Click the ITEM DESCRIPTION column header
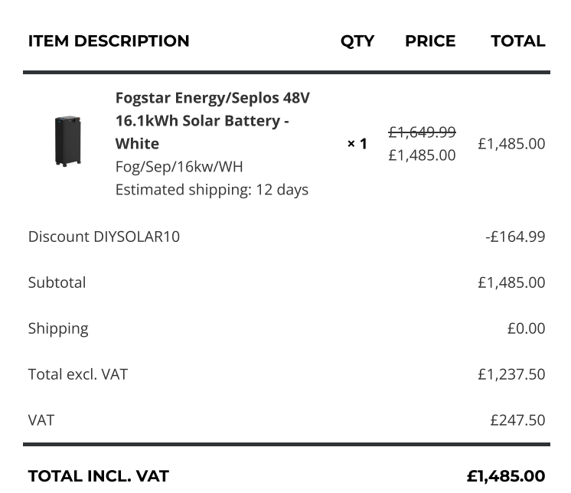Image resolution: width=571 pixels, height=493 pixels. [x=109, y=41]
